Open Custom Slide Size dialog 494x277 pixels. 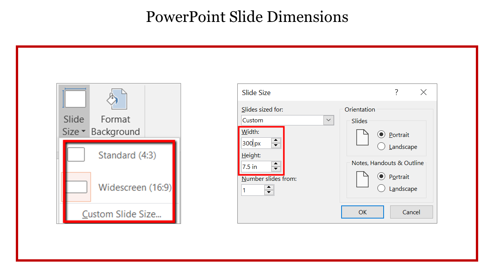[x=122, y=214]
